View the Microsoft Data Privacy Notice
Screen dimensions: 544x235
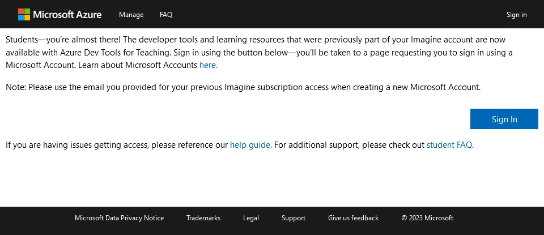pyautogui.click(x=119, y=218)
